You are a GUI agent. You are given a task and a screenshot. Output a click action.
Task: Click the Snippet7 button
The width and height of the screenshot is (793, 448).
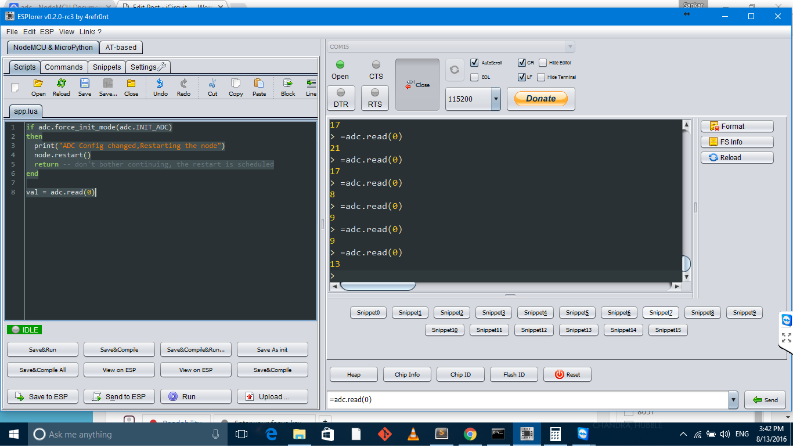click(x=661, y=312)
